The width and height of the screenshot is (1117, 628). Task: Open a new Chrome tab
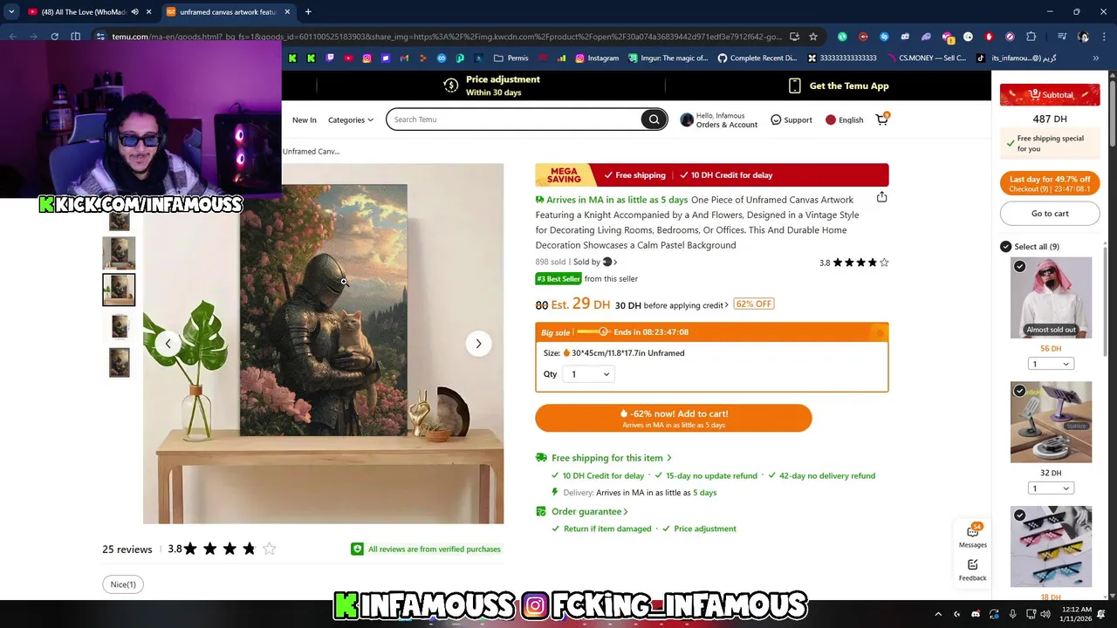click(x=308, y=12)
